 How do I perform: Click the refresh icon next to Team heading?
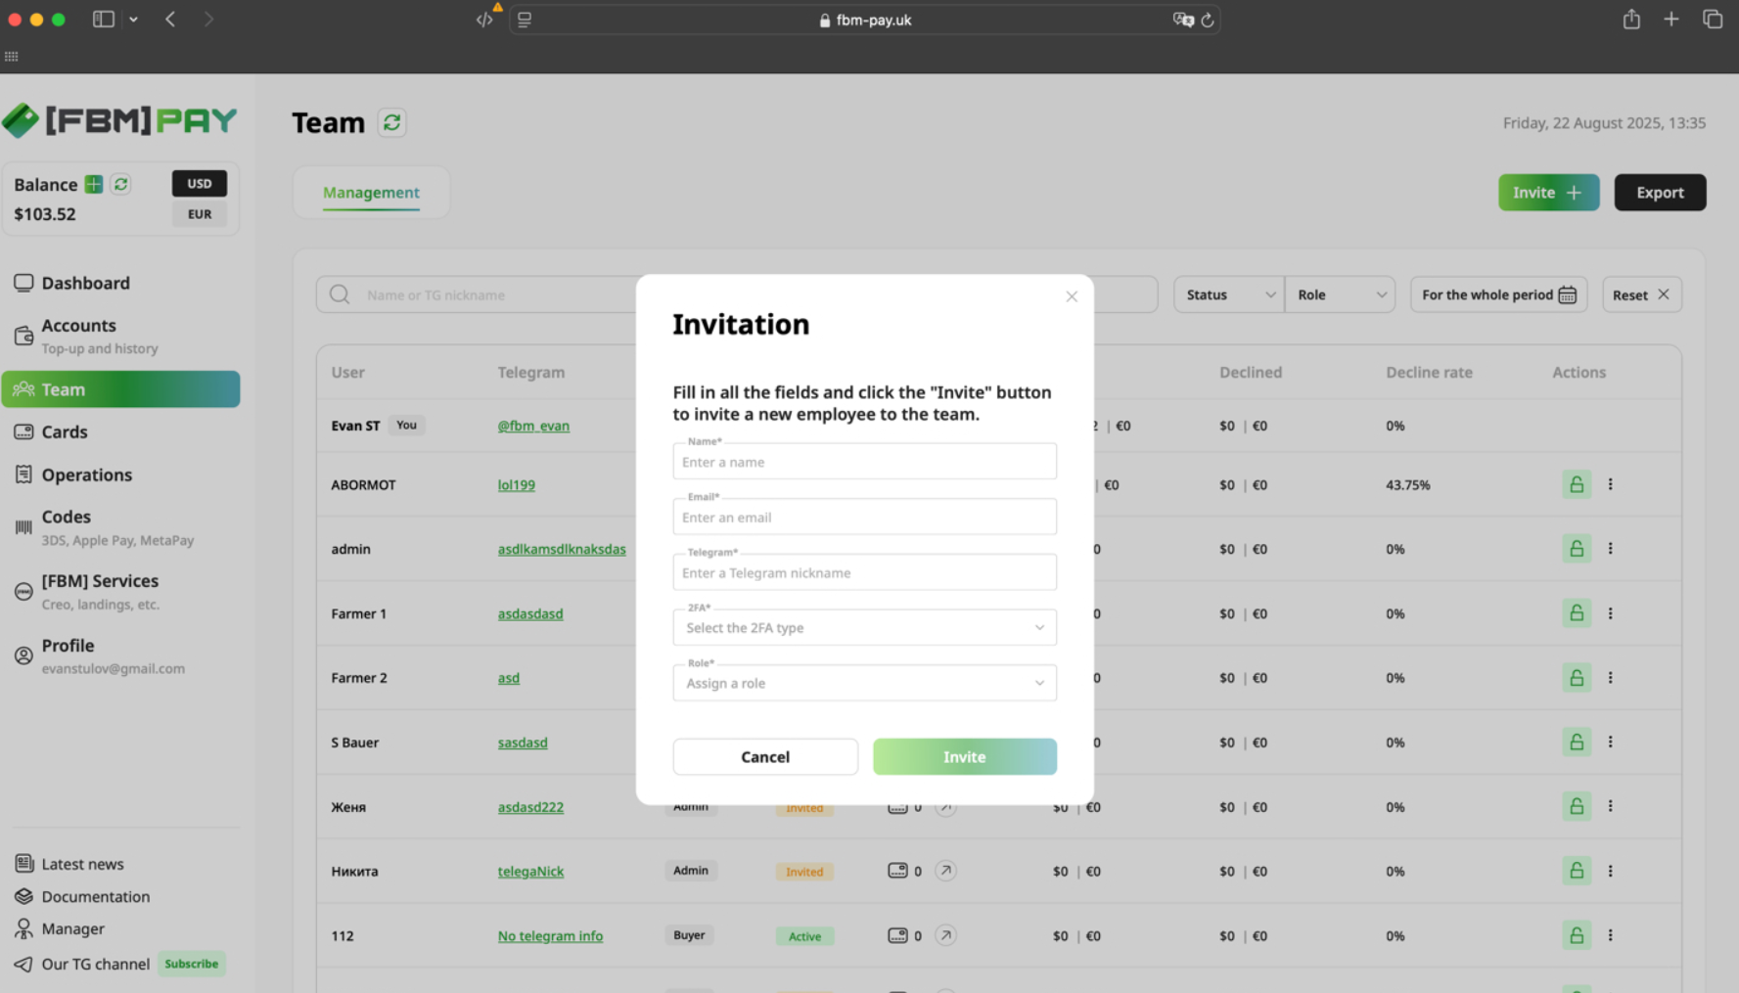391,122
